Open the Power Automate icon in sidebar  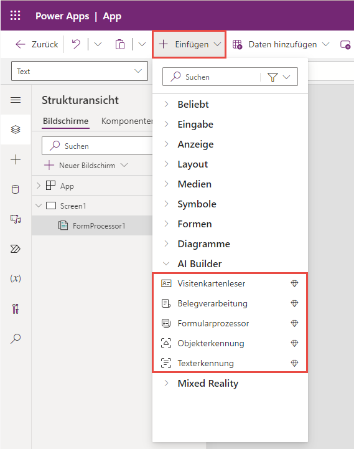16,249
